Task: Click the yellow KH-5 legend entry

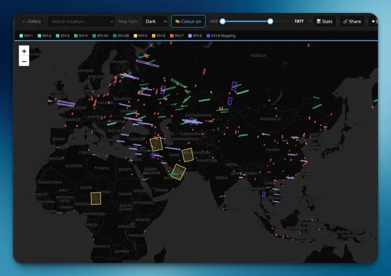Action: [140, 36]
